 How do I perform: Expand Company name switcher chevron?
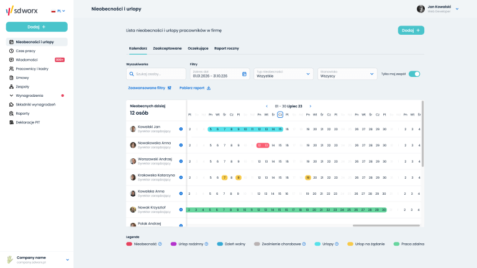pyautogui.click(x=68, y=260)
